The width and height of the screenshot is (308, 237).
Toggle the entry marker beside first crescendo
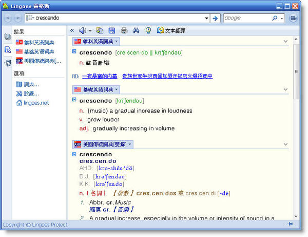point(74,51)
